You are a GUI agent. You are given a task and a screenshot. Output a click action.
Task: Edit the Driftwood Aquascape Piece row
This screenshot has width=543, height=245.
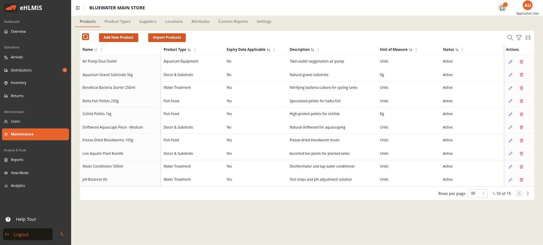point(510,127)
